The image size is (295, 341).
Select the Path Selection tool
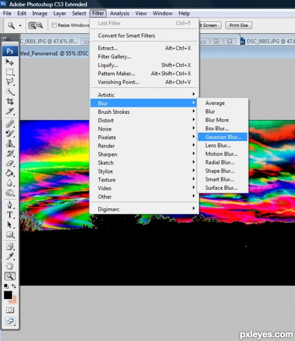pyautogui.click(x=9, y=225)
